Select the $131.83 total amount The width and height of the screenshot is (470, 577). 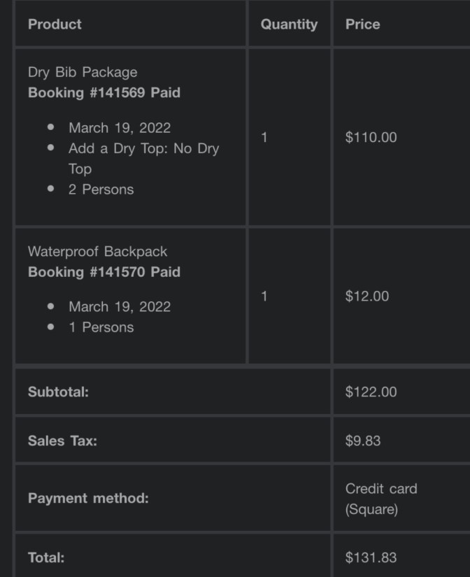(x=371, y=557)
